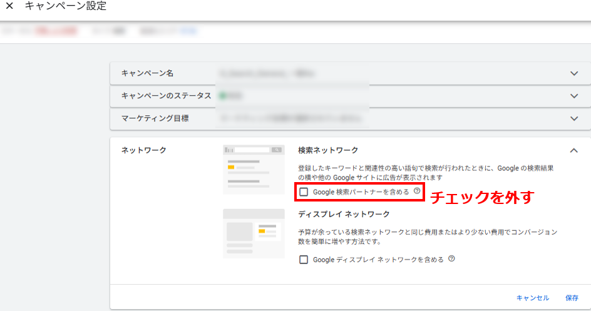Close the キャンペーン設定 panel with X
The width and height of the screenshot is (591, 311).
point(10,6)
